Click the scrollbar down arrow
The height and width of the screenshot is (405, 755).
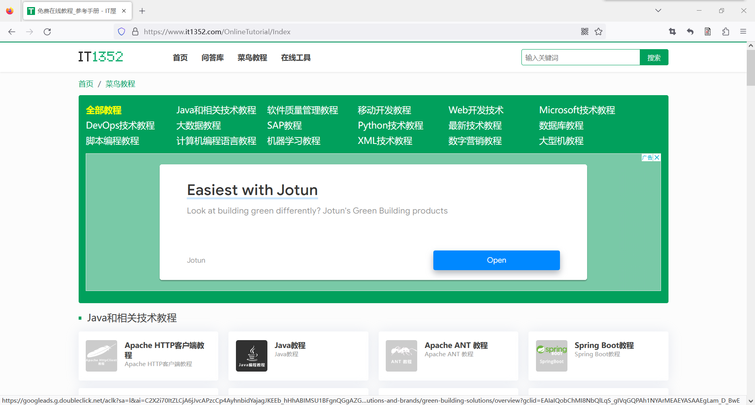tap(751, 401)
